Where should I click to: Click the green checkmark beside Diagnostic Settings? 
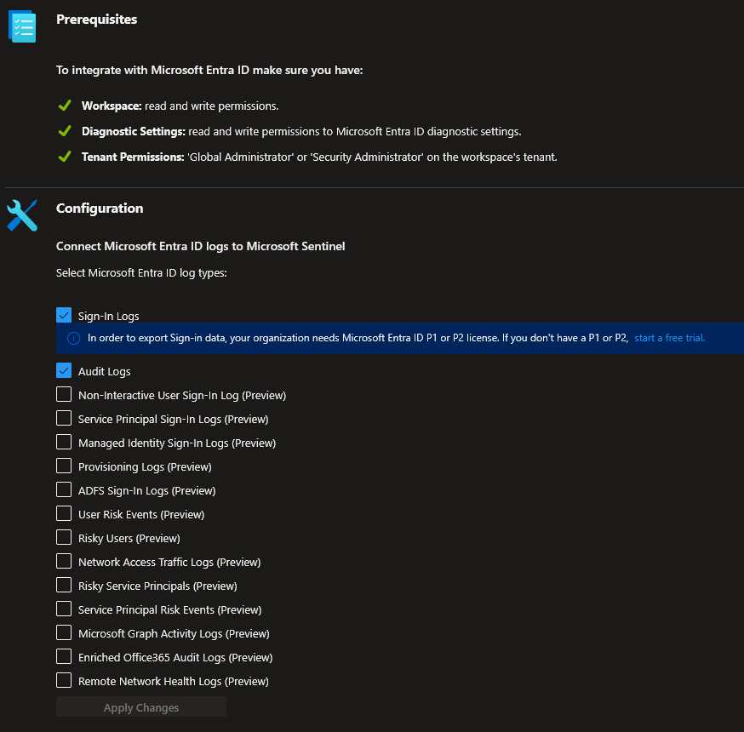[x=64, y=131]
